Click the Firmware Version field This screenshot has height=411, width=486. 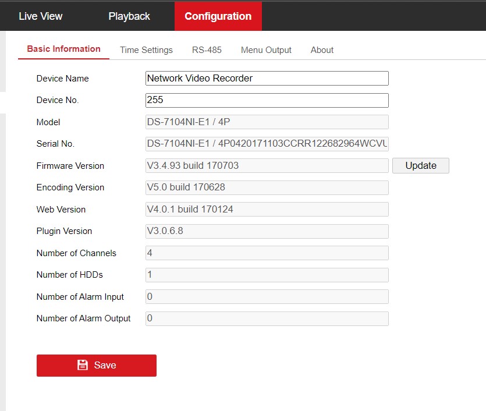tap(267, 165)
